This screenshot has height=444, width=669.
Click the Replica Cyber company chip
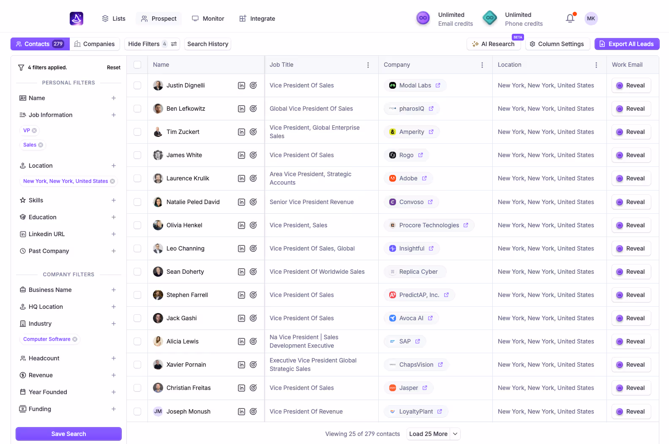click(415, 272)
